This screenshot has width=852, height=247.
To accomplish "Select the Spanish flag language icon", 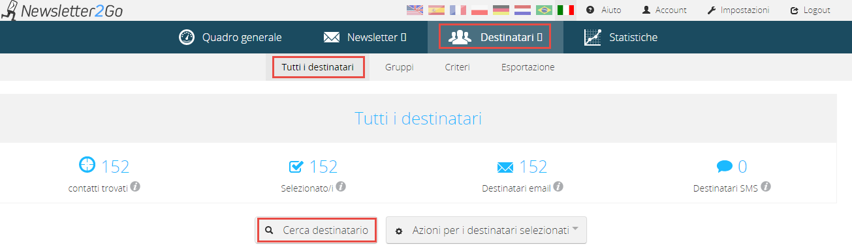I will click(x=436, y=10).
